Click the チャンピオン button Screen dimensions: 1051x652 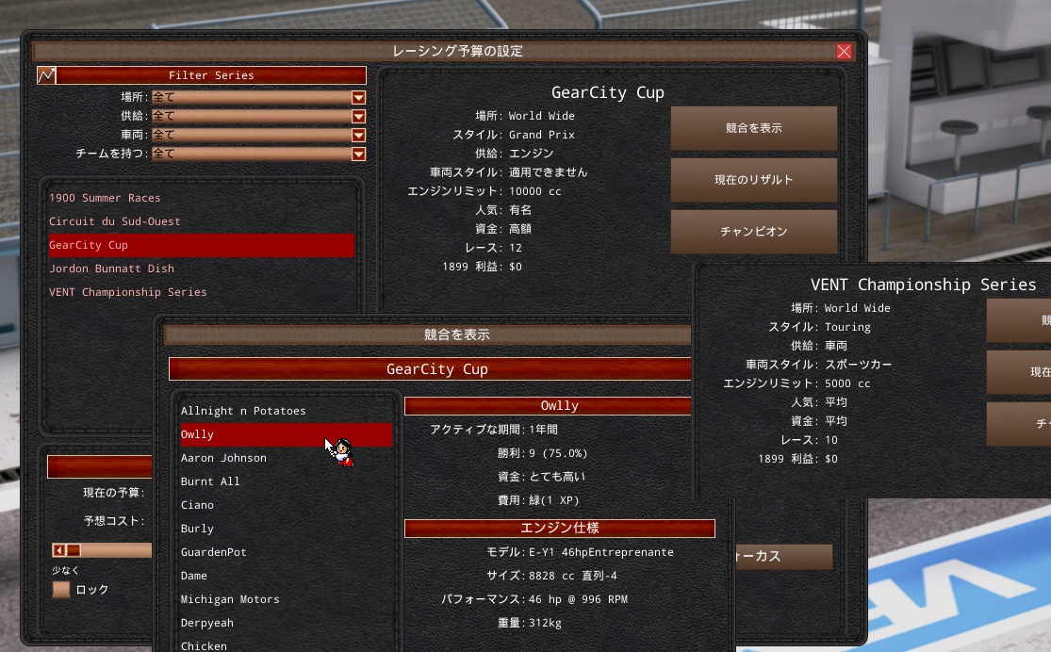pos(753,231)
